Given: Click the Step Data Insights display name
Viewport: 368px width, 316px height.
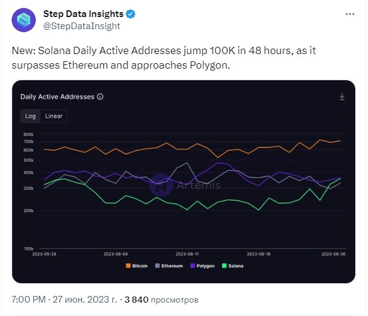Looking at the screenshot, I should click(83, 14).
